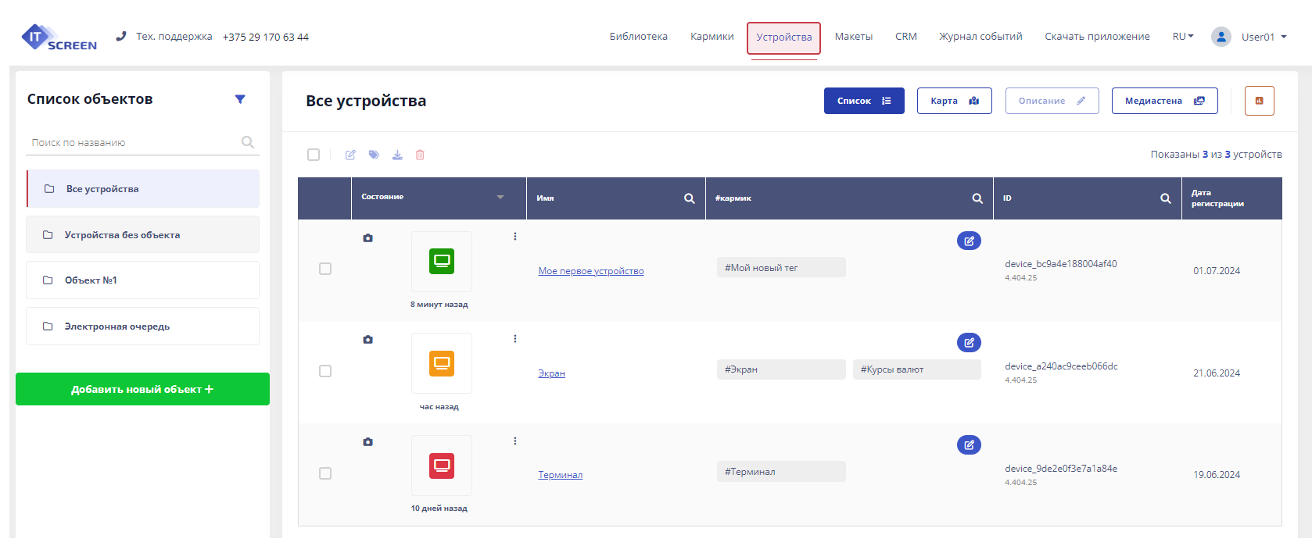Expand the RU language dropdown
Screen dimensions: 1312x546
point(1183,37)
